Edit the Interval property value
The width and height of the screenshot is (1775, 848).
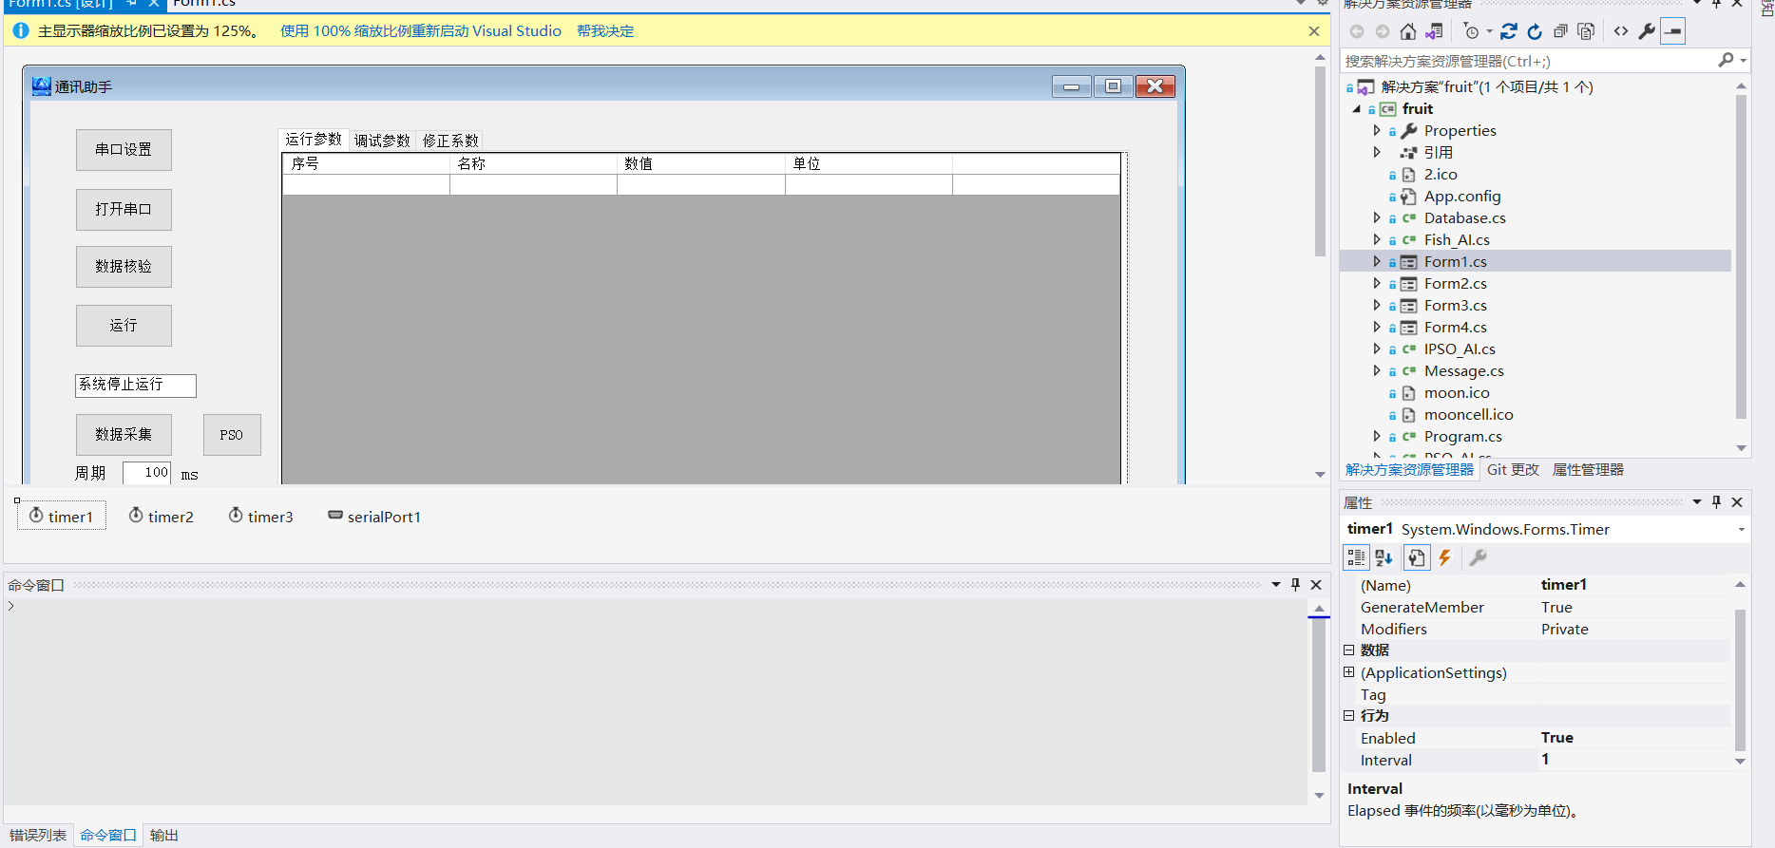pos(1634,760)
